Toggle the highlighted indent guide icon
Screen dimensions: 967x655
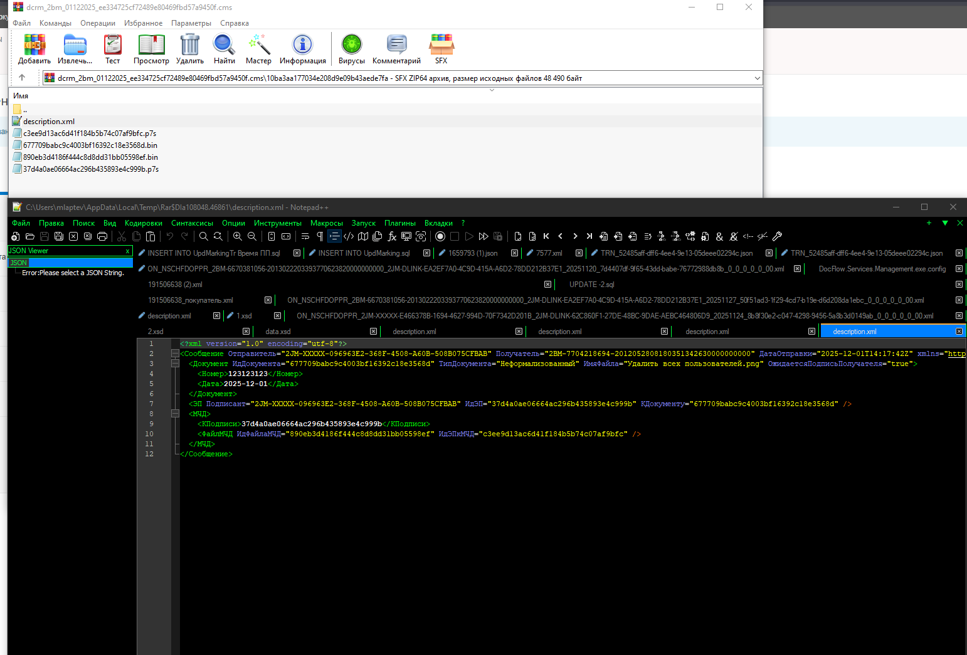(334, 236)
